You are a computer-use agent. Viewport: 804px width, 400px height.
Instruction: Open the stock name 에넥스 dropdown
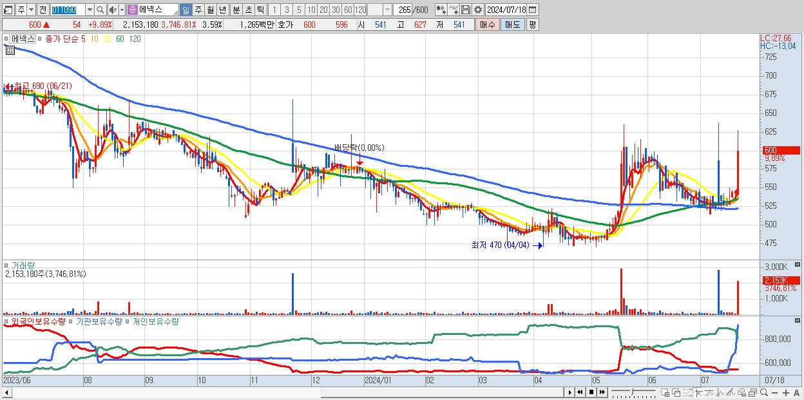175,12
